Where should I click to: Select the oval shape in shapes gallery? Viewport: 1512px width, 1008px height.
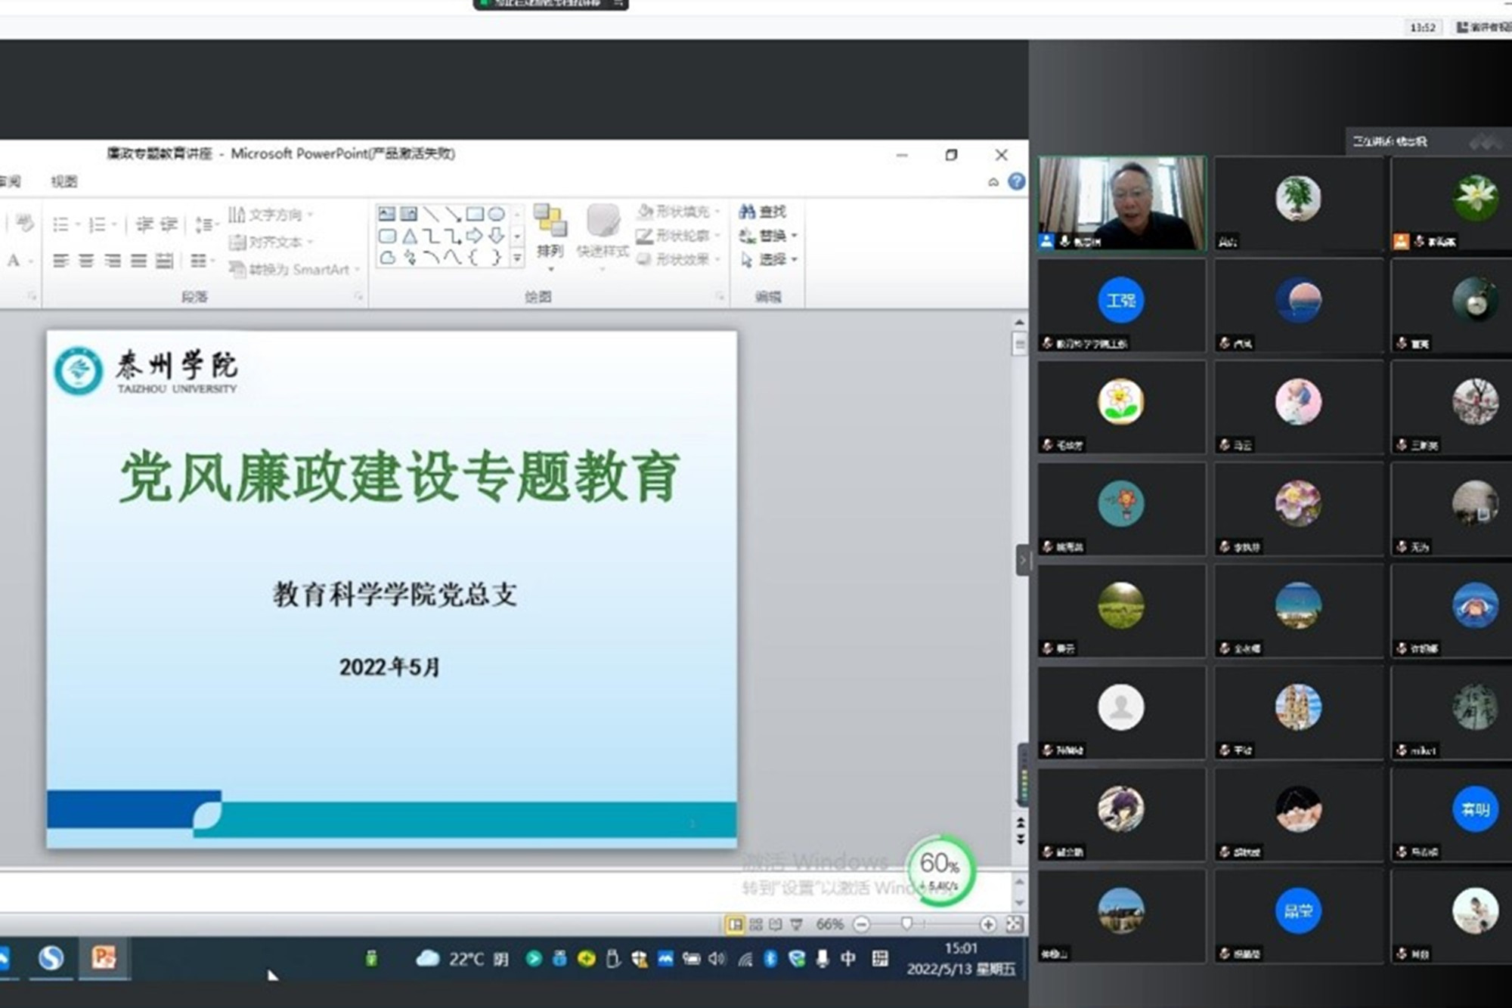pyautogui.click(x=496, y=214)
